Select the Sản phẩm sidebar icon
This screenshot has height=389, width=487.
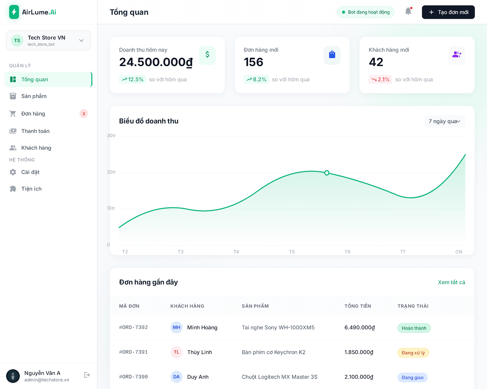click(13, 96)
